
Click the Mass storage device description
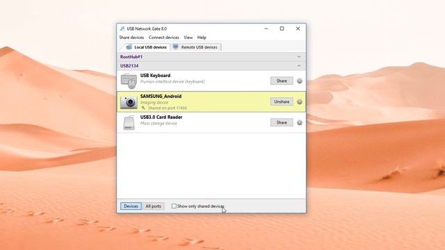(159, 124)
